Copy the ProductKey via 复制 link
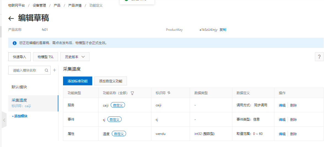 click(x=223, y=30)
